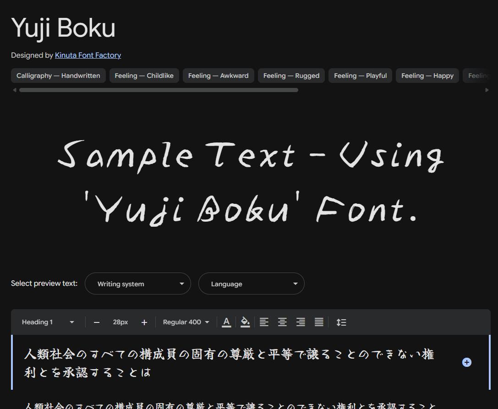
Task: Click the large sample text preview
Action: [251, 183]
